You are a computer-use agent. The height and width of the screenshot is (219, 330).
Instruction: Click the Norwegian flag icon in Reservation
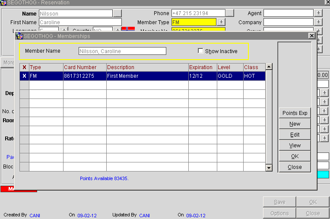(x=128, y=29)
